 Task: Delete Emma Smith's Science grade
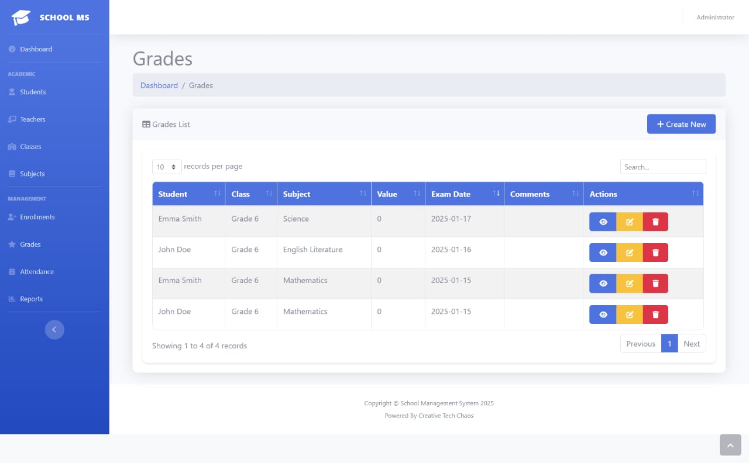pos(655,222)
